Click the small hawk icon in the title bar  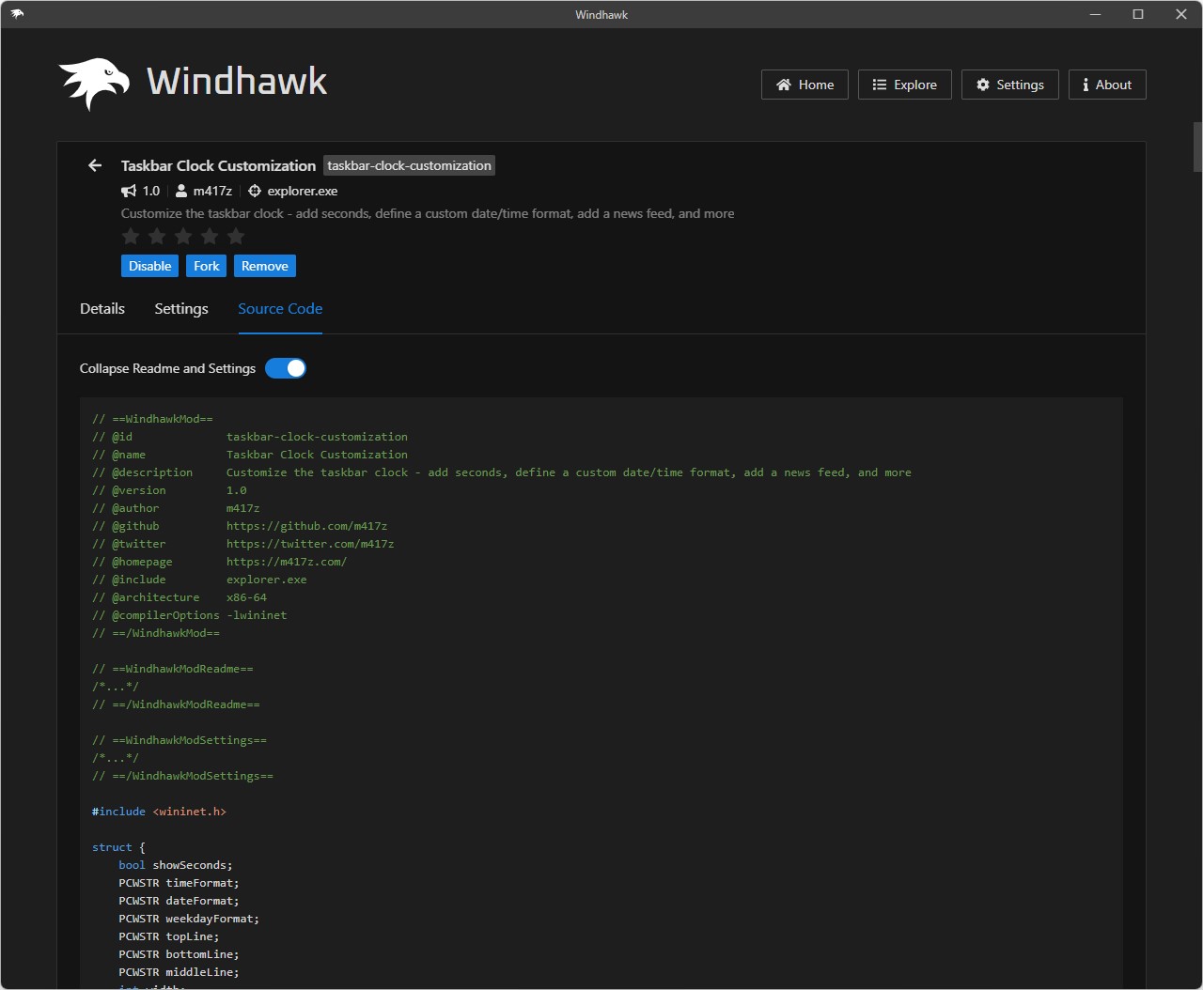(x=17, y=14)
